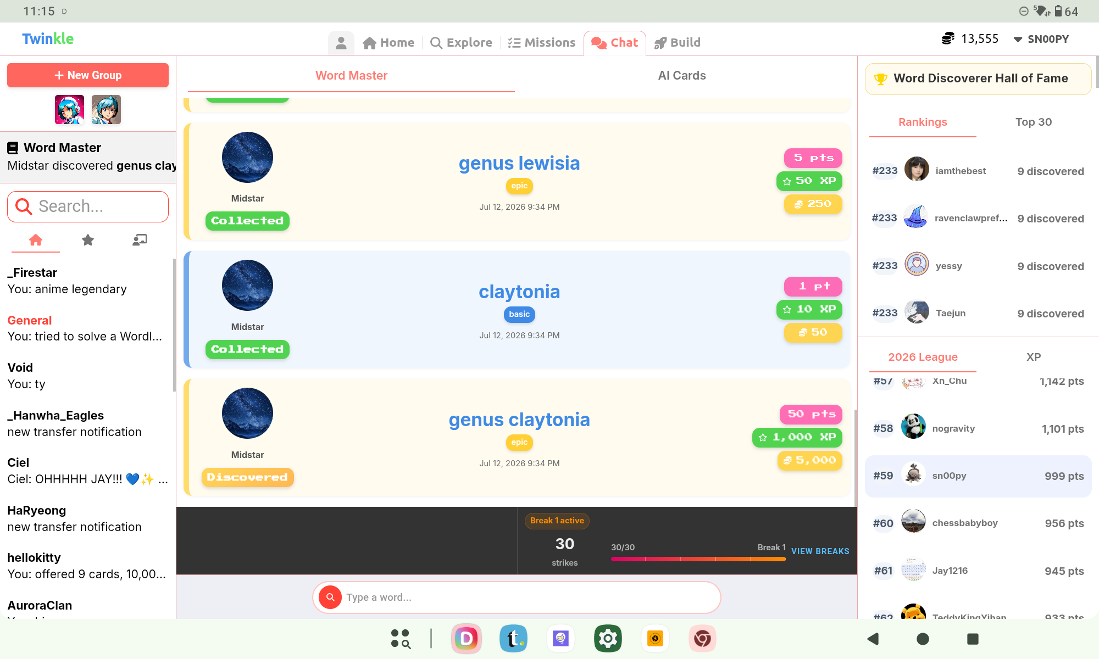This screenshot has height=659, width=1099.
Task: Select the home filter icon in chat list
Action: click(36, 240)
